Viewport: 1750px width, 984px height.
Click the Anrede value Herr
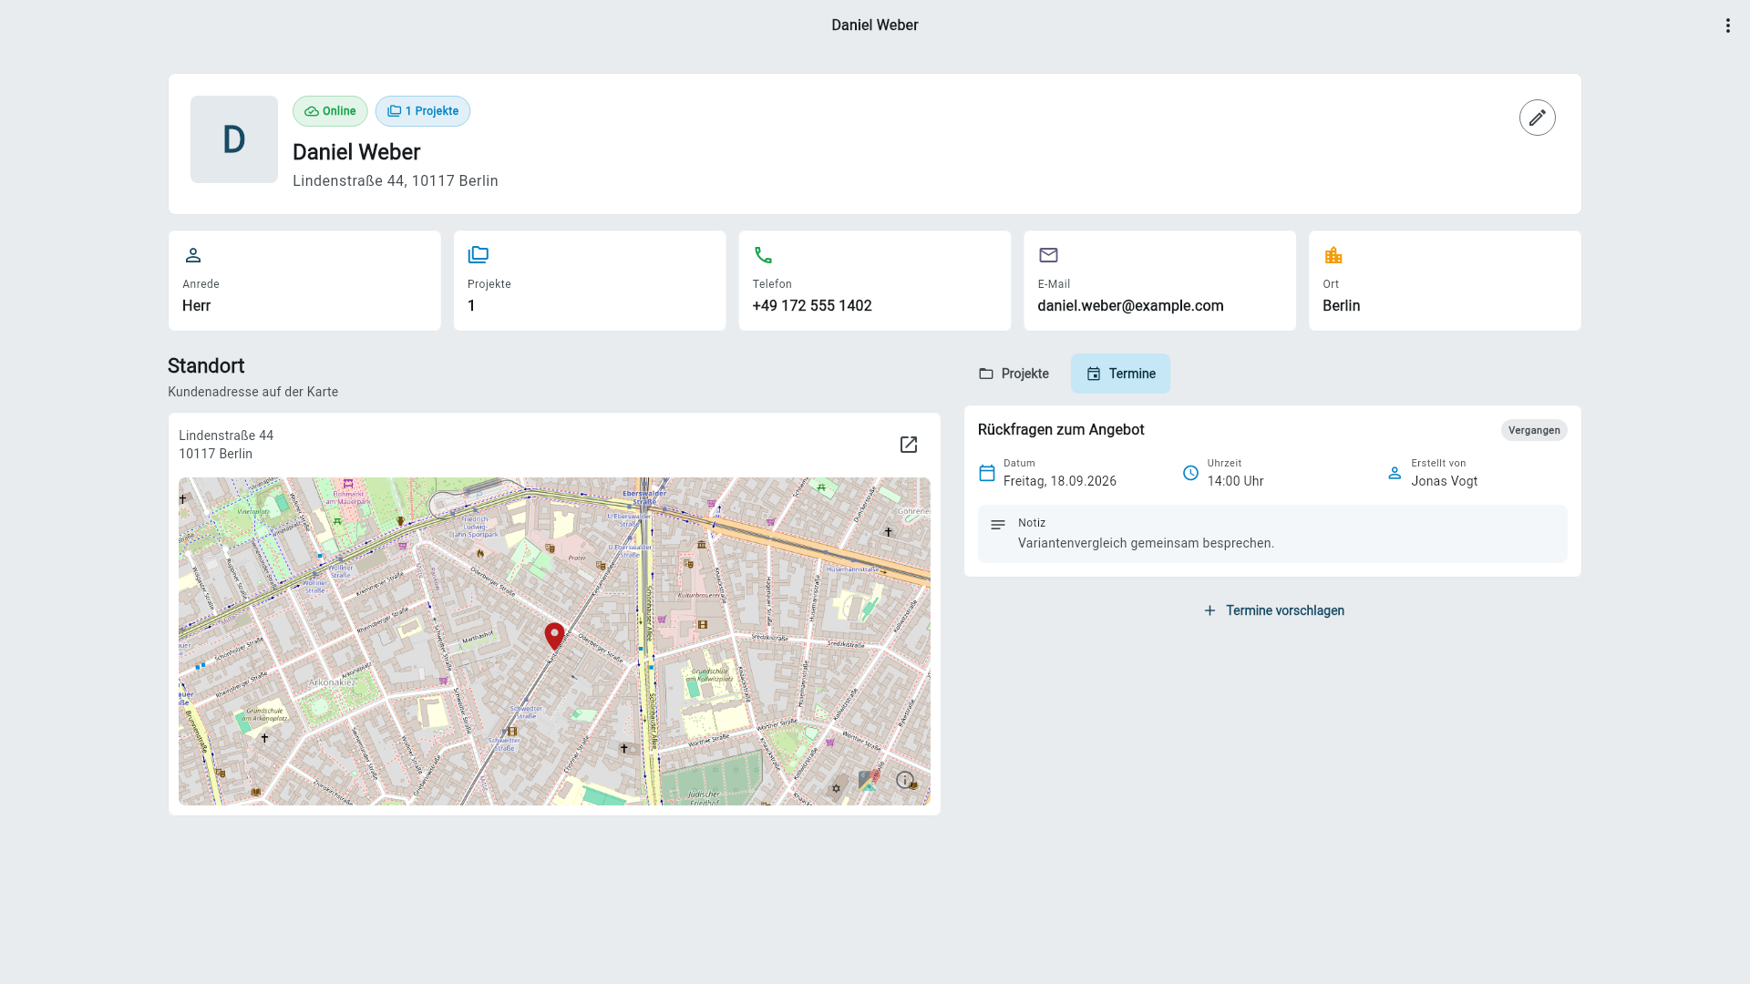196,306
